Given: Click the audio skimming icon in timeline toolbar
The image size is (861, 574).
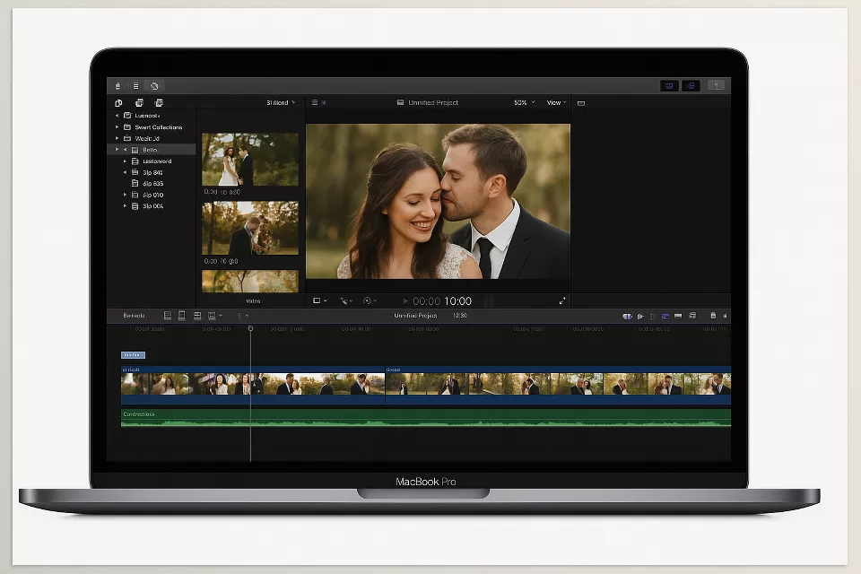Looking at the screenshot, I should tap(640, 316).
